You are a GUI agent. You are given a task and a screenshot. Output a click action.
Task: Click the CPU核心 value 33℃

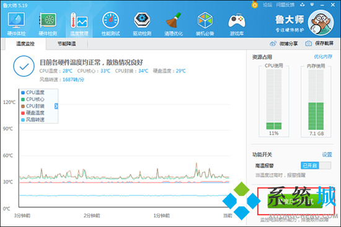[x=105, y=71]
